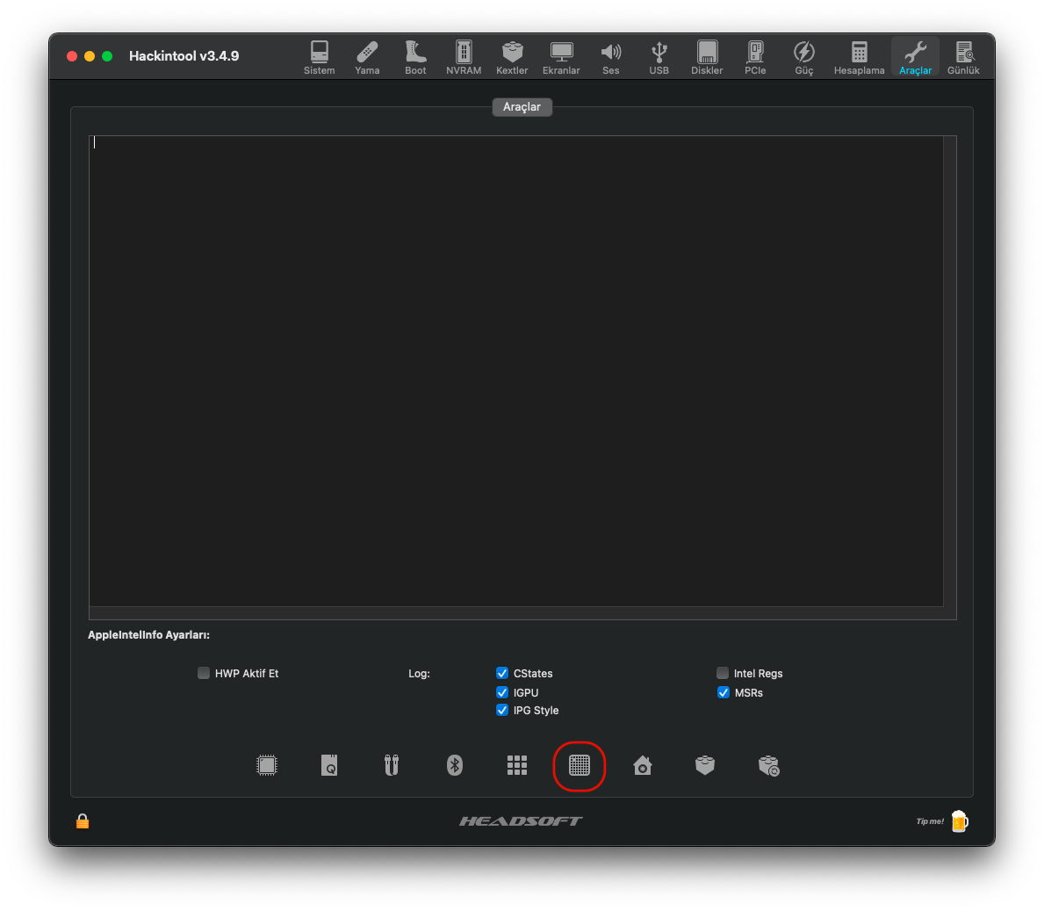This screenshot has height=911, width=1044.
Task: Click the Tip me beer button
Action: tap(959, 821)
